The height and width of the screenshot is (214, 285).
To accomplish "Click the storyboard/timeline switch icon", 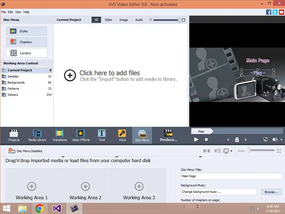I will pos(207,151).
